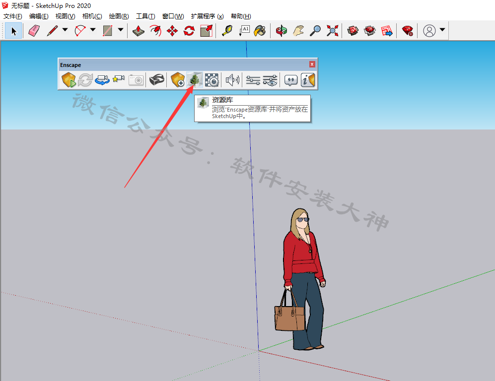Open the 绘图(R) menu
Screen dimensions: 495x381
tap(119, 16)
